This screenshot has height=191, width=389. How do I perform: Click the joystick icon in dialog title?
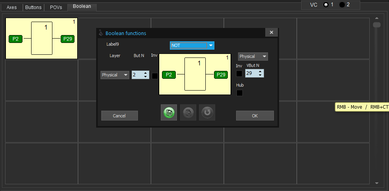pos(101,33)
